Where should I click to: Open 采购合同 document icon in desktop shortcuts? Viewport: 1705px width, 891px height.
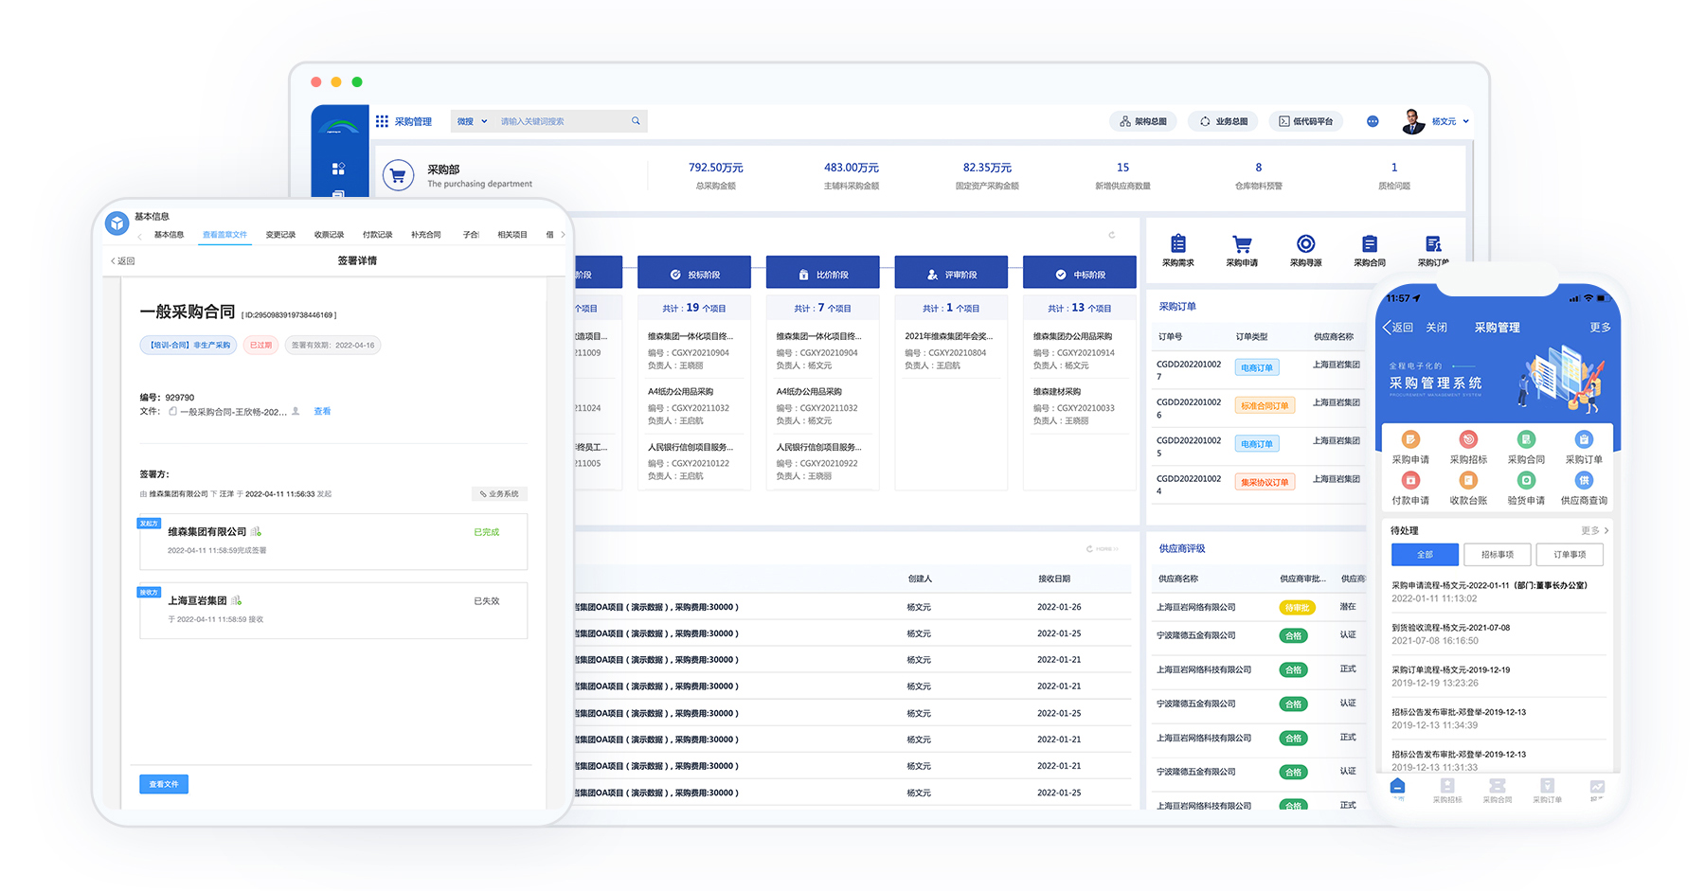point(1369,244)
